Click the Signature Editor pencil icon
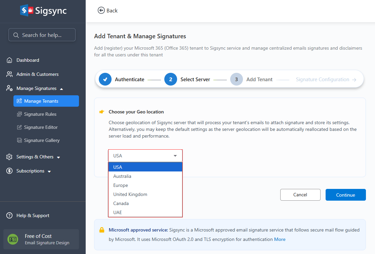375x254 pixels. (19, 127)
